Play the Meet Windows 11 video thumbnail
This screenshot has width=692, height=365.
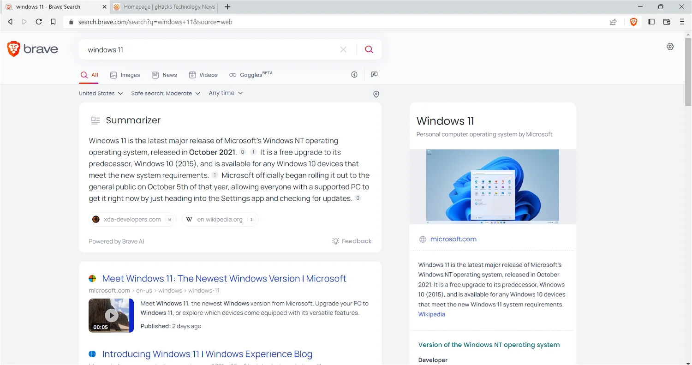[111, 315]
